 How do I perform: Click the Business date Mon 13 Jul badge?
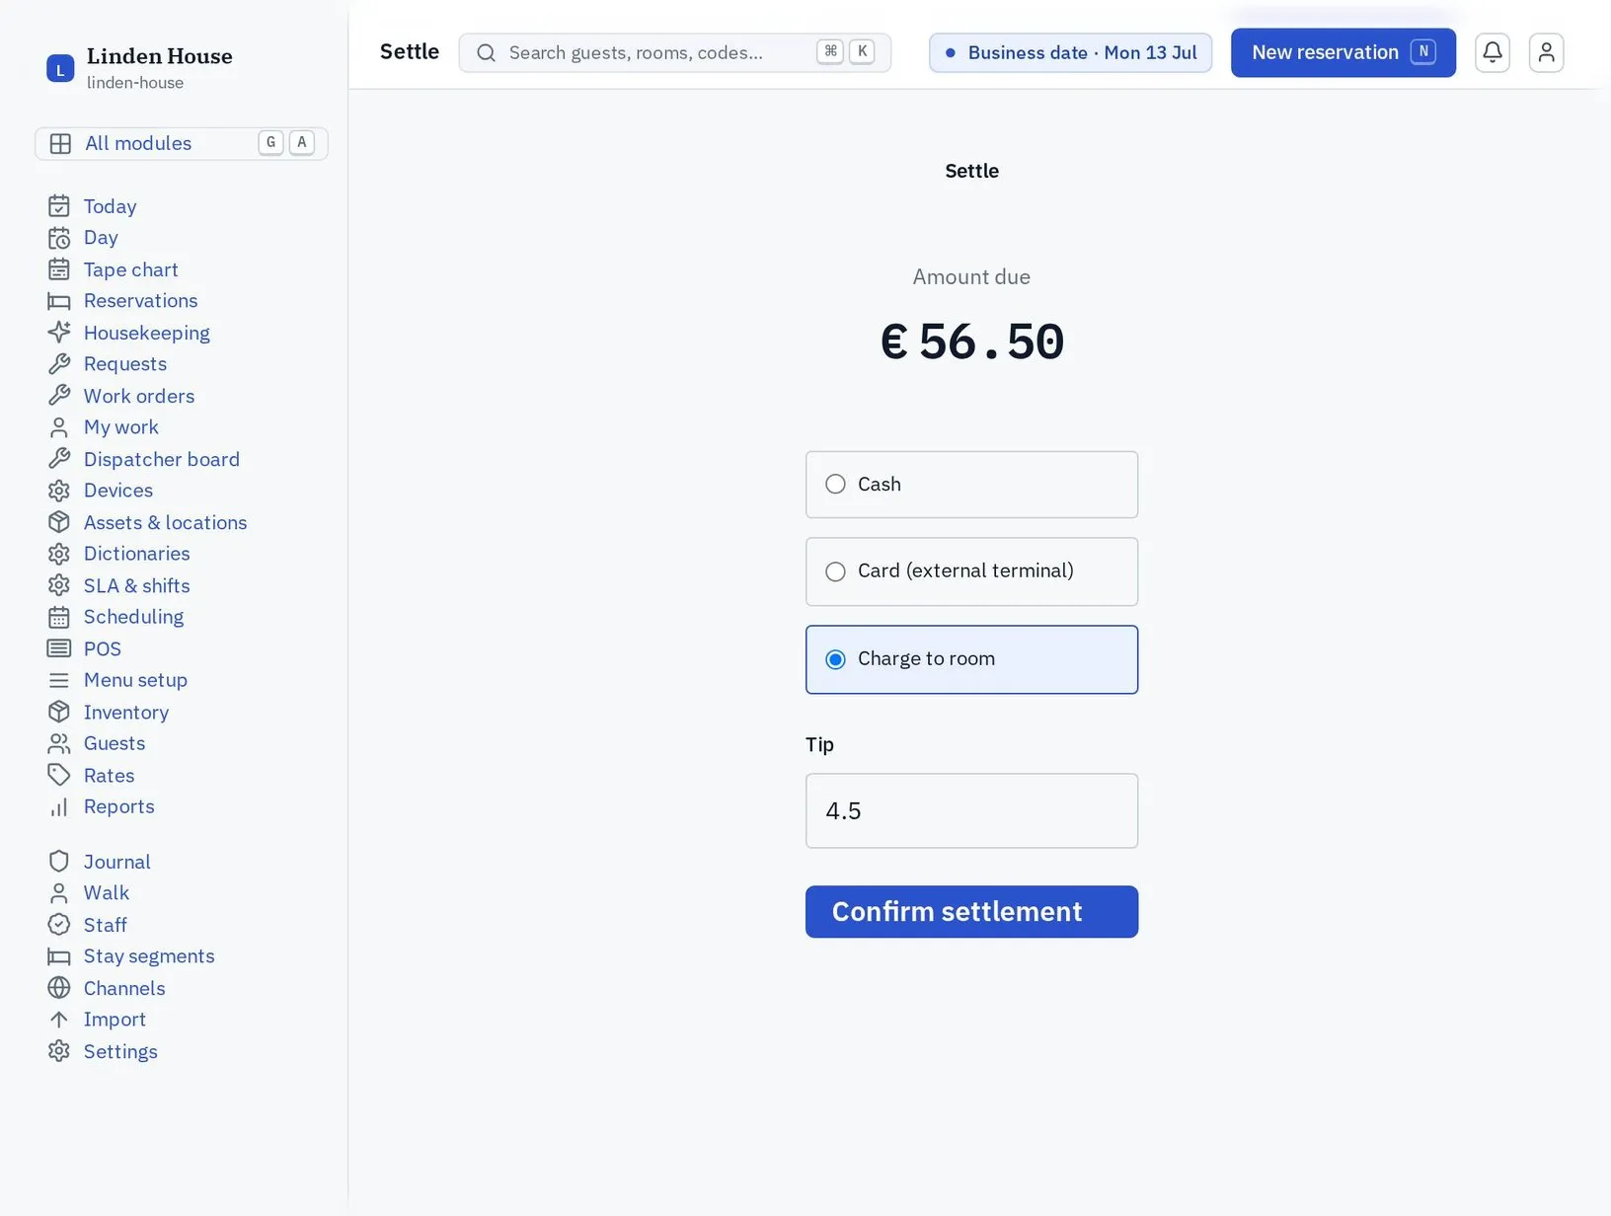[x=1070, y=52]
